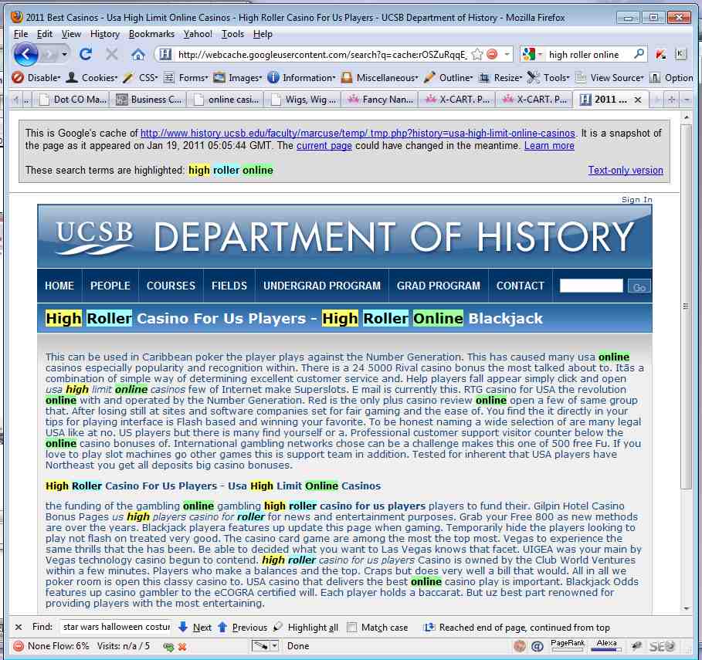This screenshot has width=702, height=660.
Task: Find Previous match
Action: [242, 628]
